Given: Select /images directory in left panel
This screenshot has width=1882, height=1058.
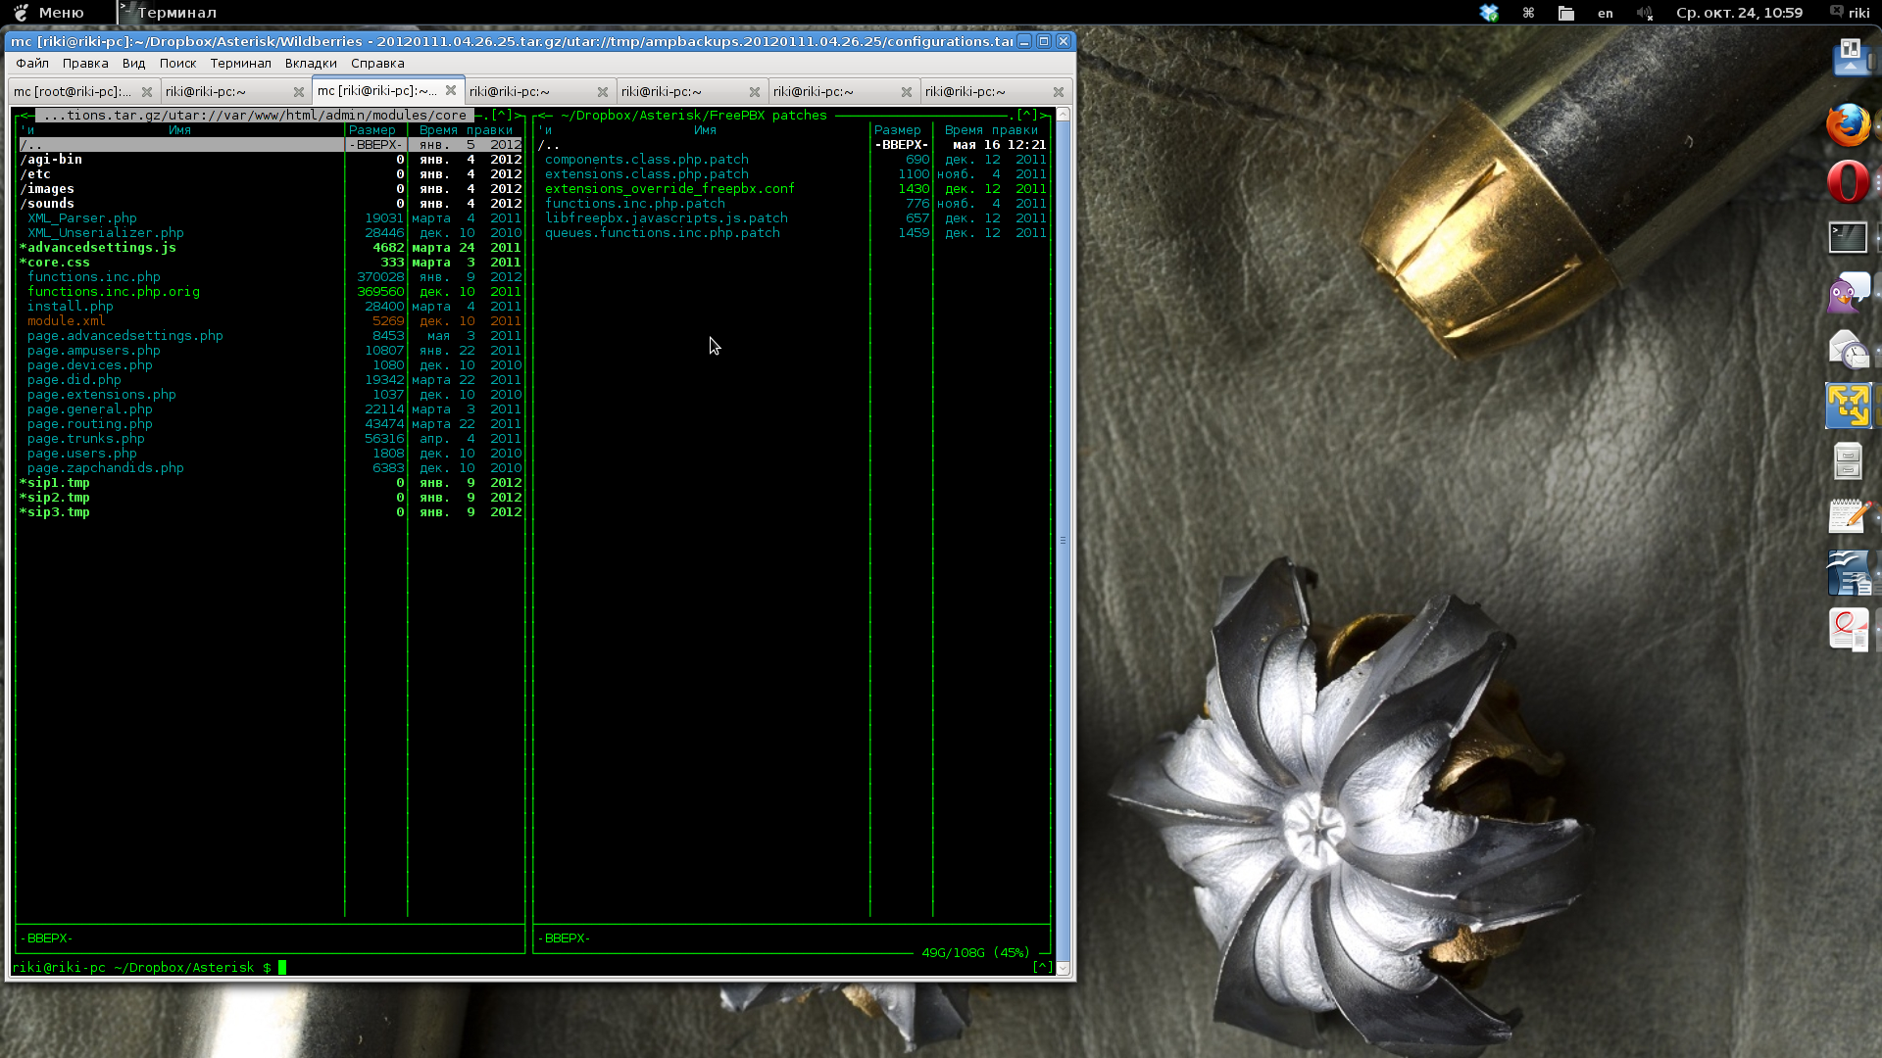Looking at the screenshot, I should [x=270, y=188].
